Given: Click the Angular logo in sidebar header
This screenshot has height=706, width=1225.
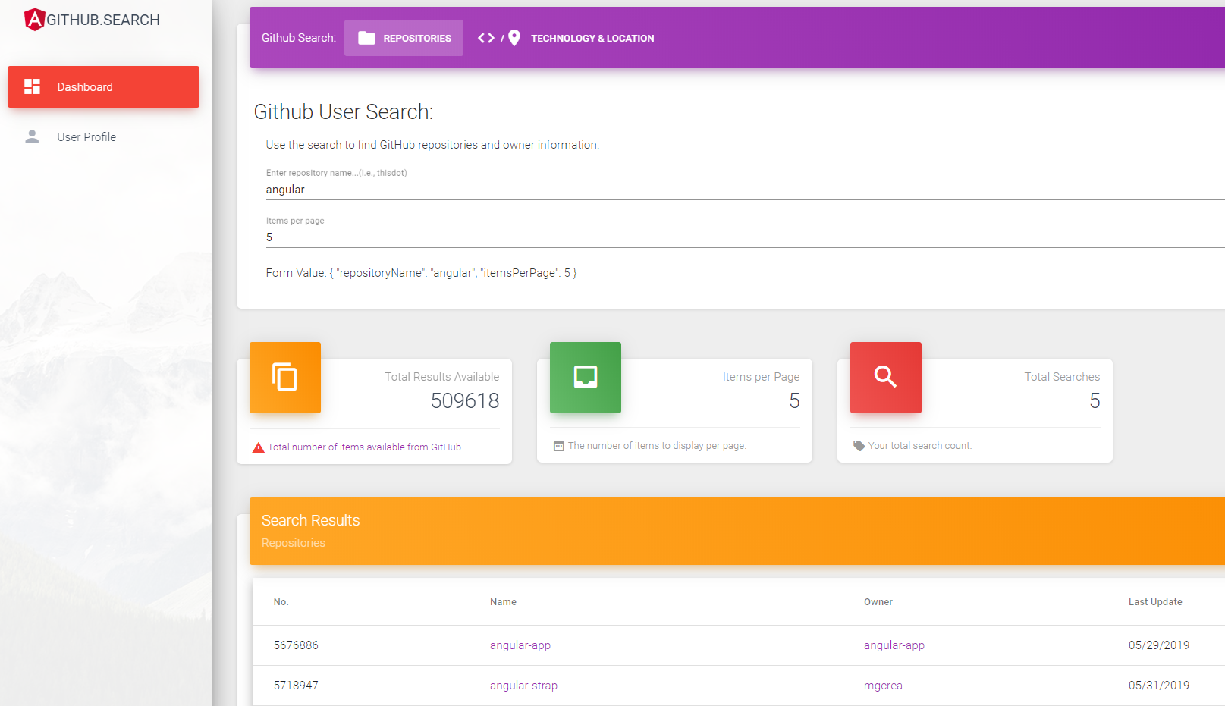Looking at the screenshot, I should (x=34, y=20).
